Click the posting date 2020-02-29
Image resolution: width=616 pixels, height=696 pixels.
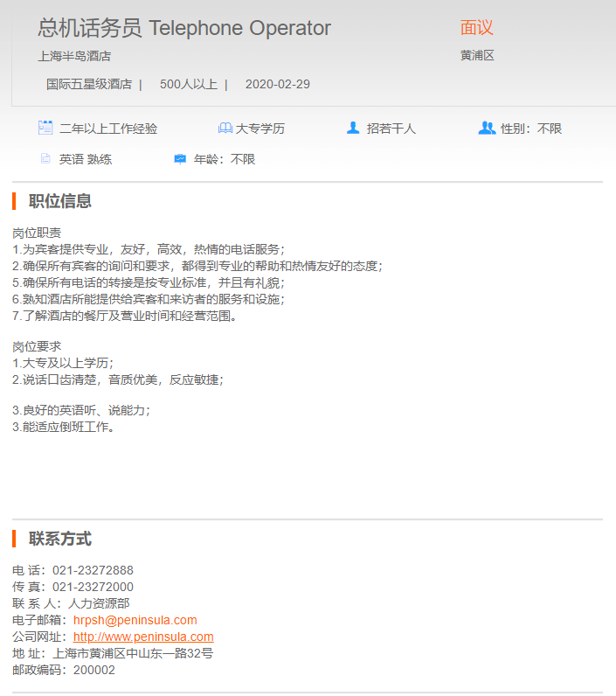pos(277,85)
